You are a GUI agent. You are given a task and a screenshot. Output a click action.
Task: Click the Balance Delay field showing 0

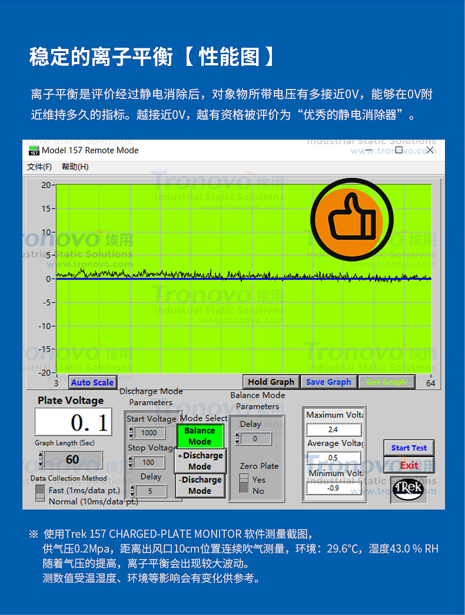[255, 438]
